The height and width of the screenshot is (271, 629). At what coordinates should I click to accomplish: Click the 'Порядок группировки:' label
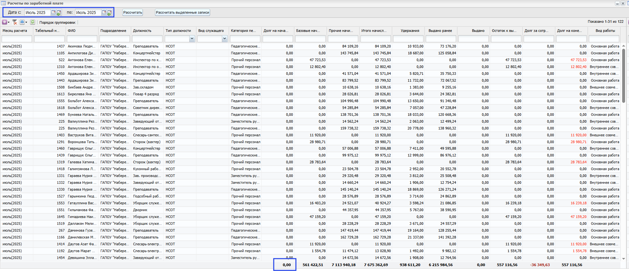coord(57,22)
